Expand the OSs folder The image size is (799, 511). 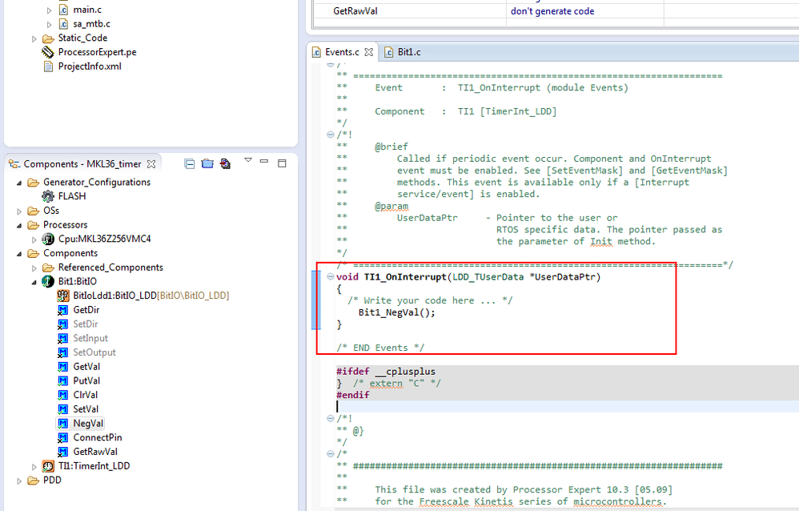[x=19, y=211]
